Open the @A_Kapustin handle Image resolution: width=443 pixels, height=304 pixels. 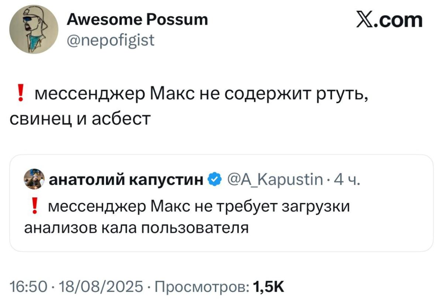pyautogui.click(x=273, y=180)
